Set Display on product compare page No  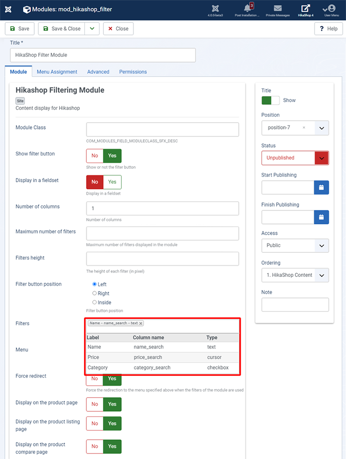point(95,447)
